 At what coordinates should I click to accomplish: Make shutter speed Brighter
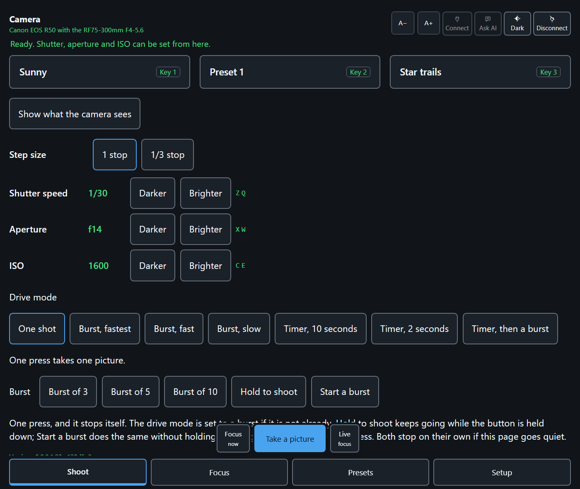point(205,193)
